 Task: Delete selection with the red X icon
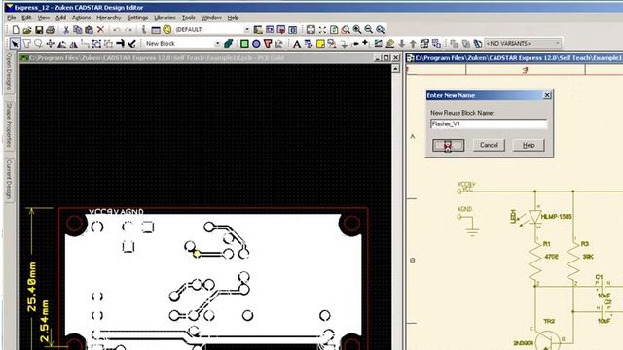tap(100, 30)
